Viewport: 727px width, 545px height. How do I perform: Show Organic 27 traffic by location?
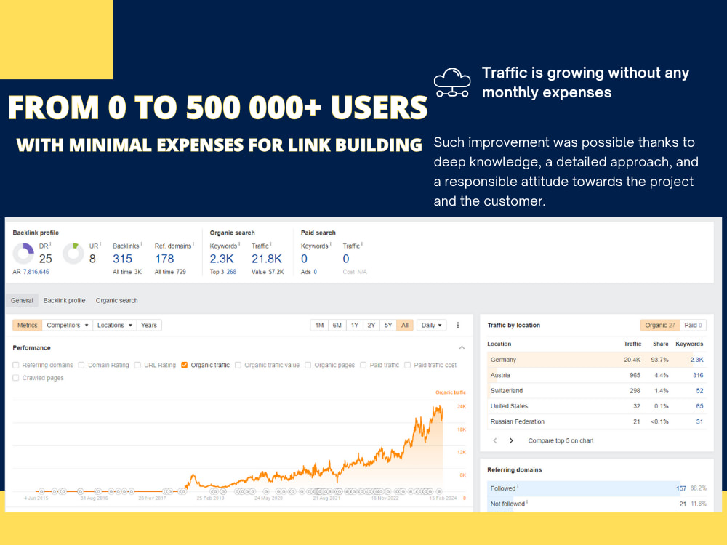(660, 326)
